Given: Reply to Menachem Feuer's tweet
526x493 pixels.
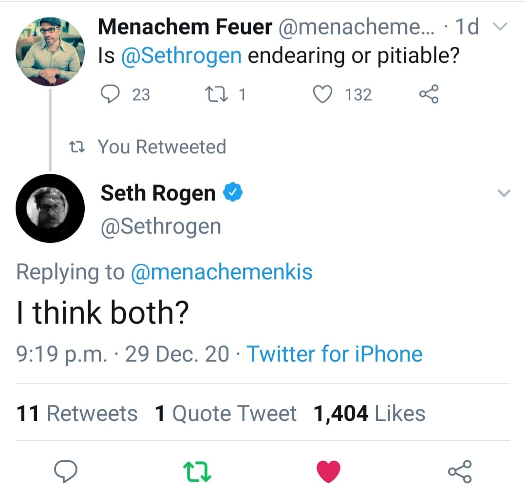Looking at the screenshot, I should pos(113,94).
